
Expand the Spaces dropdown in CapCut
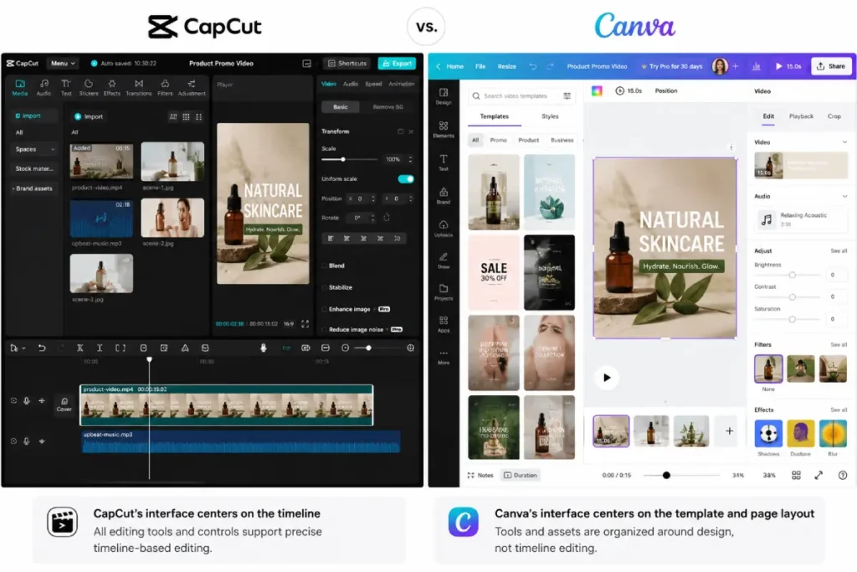[33, 149]
